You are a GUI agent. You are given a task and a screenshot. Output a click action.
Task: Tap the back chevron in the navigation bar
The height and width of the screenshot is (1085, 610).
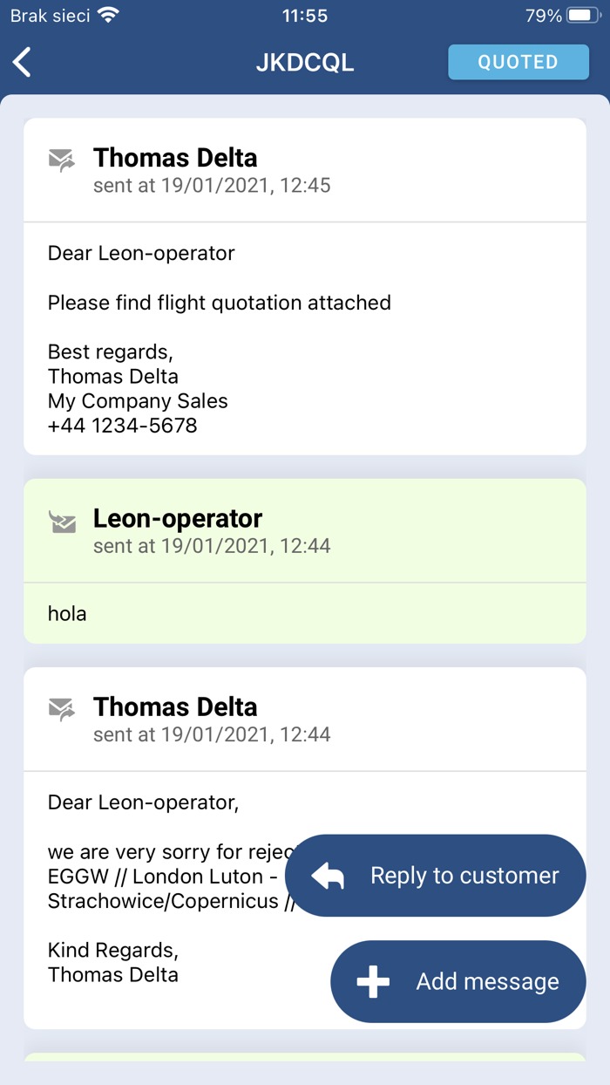pos(23,62)
